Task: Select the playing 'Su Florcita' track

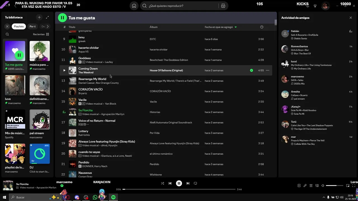Action: click(x=166, y=112)
